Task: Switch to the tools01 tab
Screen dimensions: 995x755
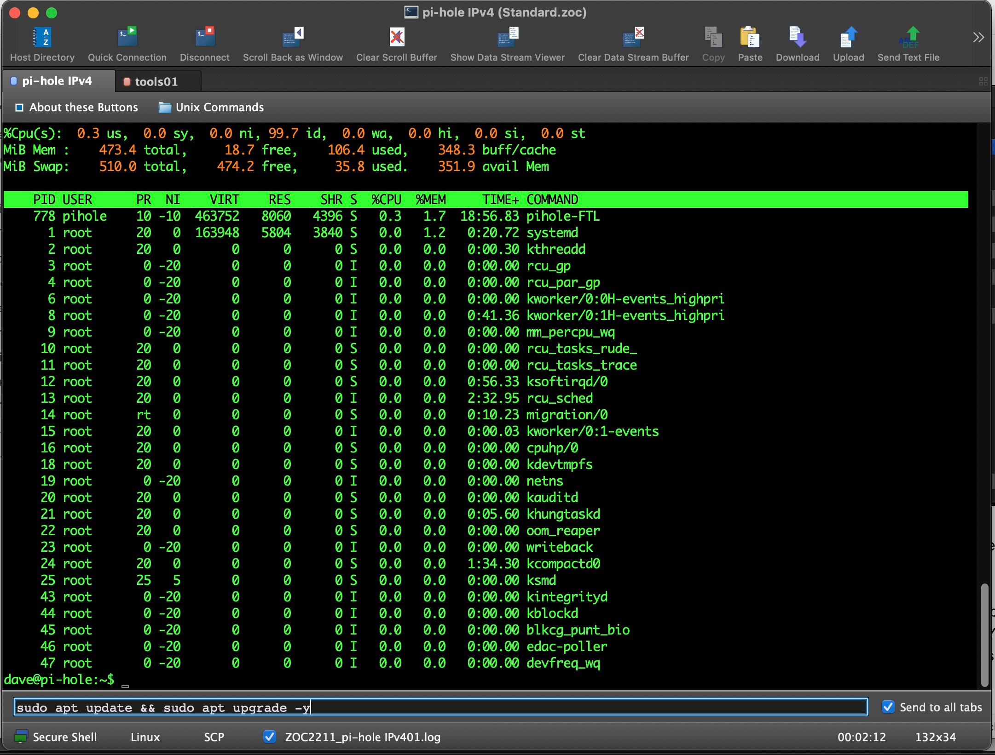Action: click(x=156, y=81)
